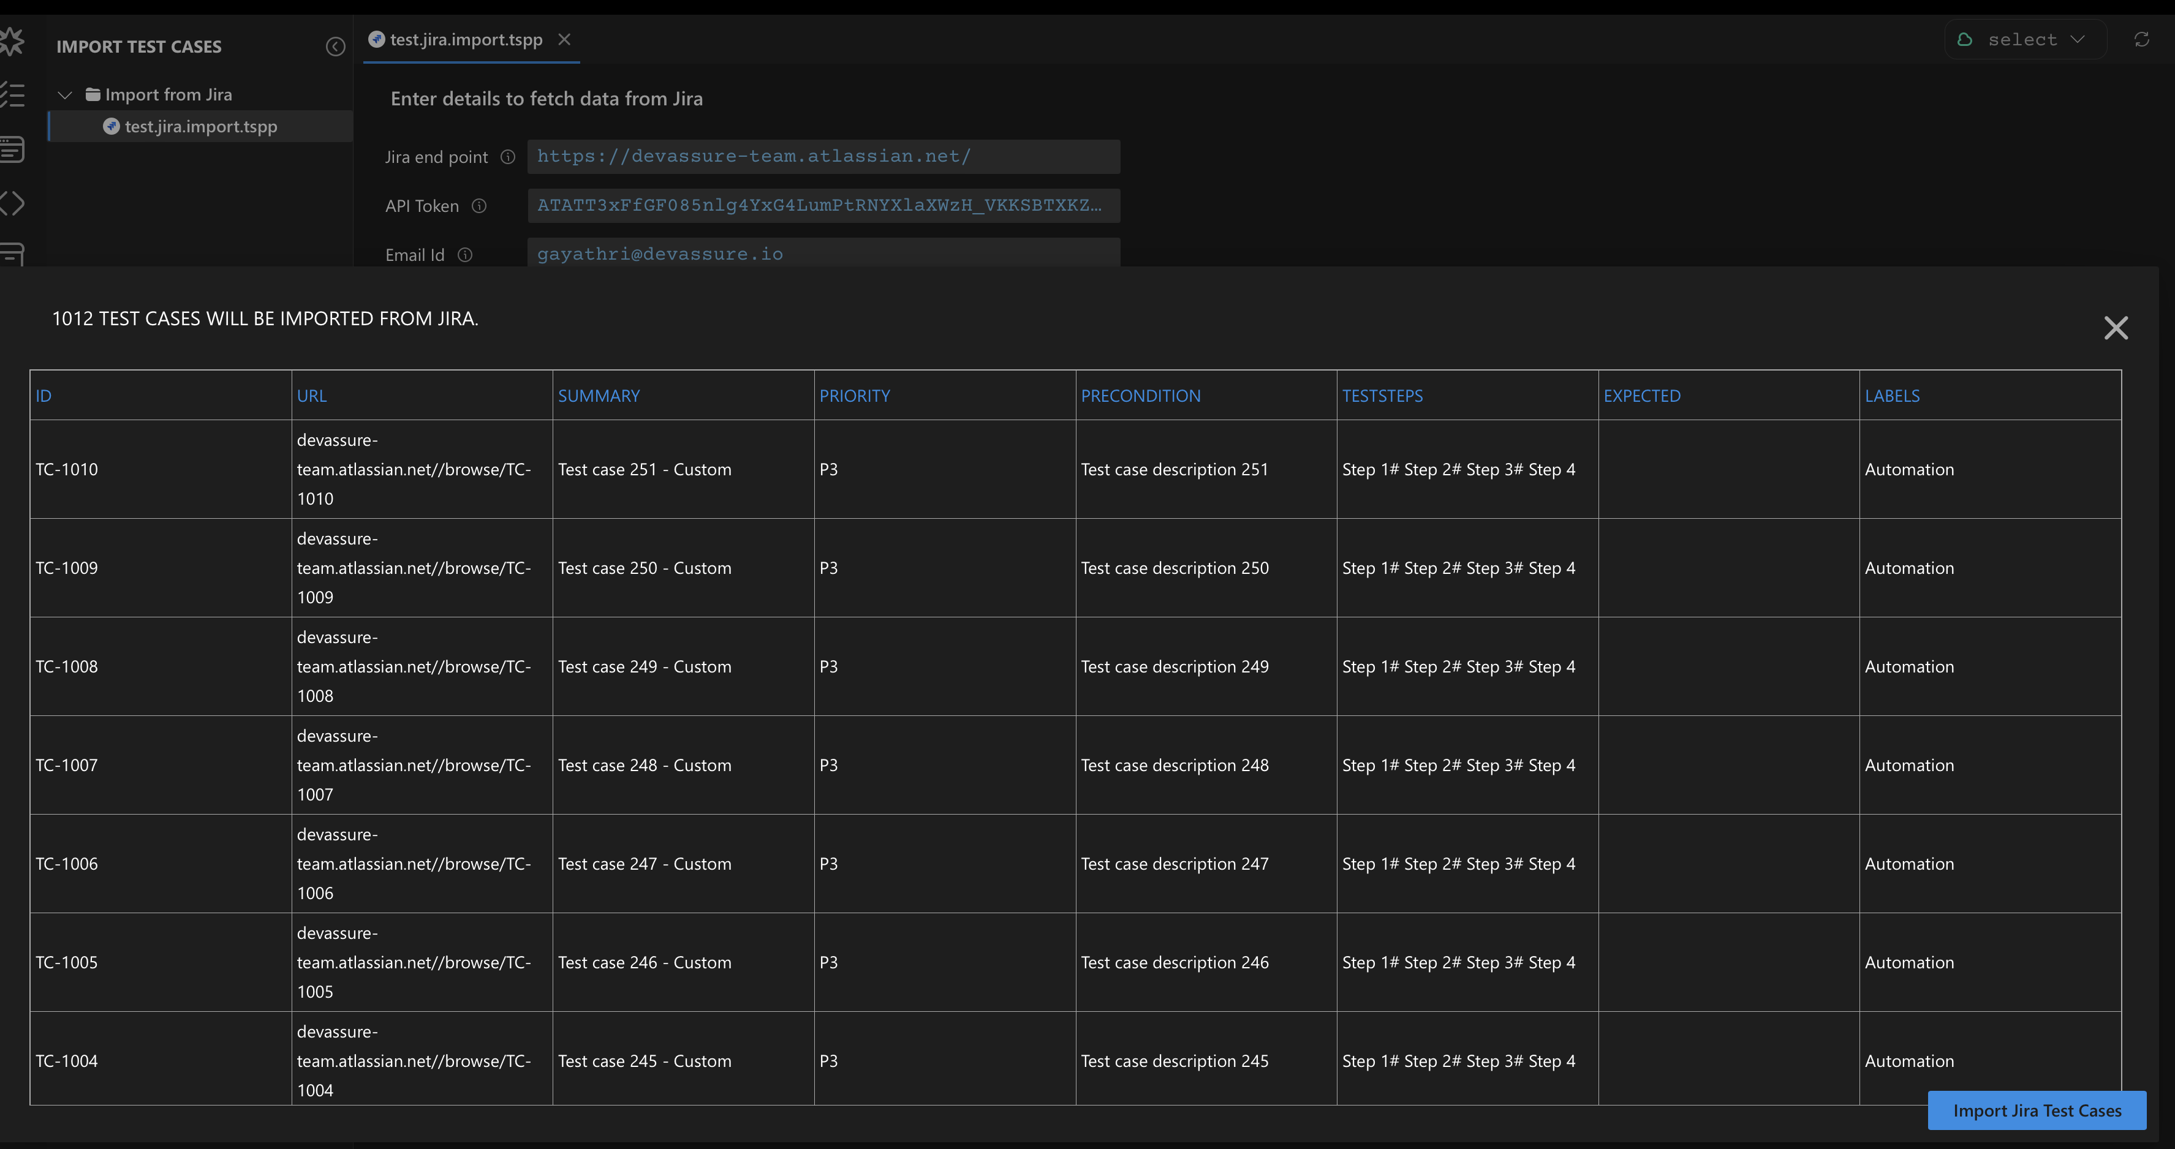Close the test.jira.import.tspp tab
The image size is (2175, 1149).
point(564,40)
